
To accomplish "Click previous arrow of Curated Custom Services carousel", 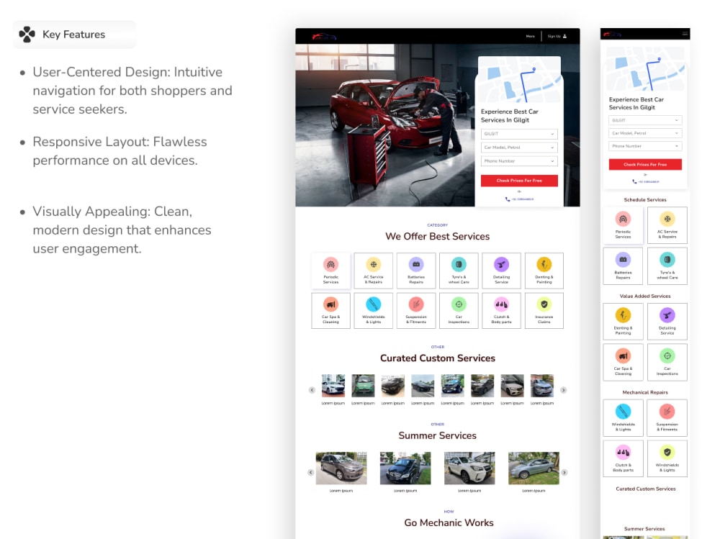I will (312, 390).
